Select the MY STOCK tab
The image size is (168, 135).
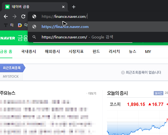click(11, 76)
